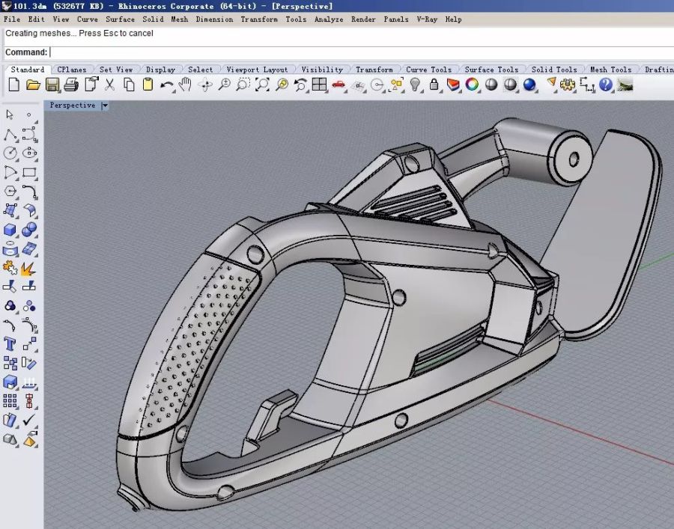Choose the Polyline drawing tool
Image resolution: width=674 pixels, height=529 pixels.
click(x=10, y=135)
